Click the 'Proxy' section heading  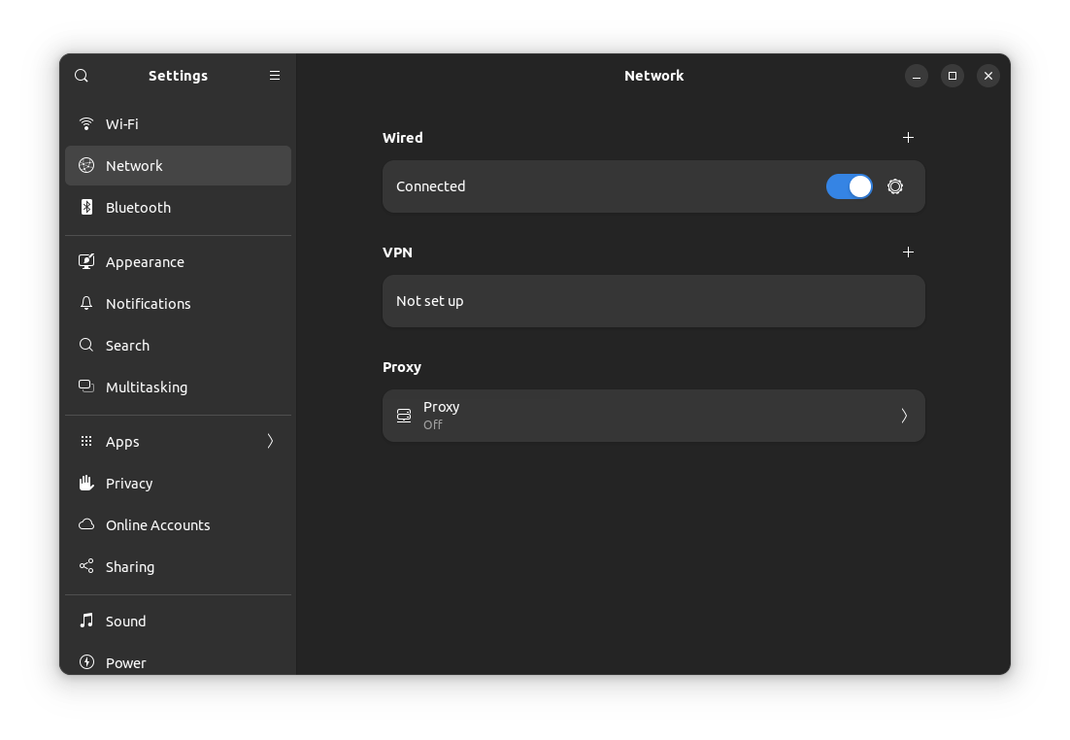tap(402, 367)
